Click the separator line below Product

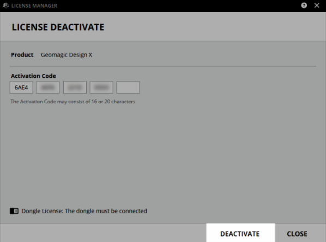[163, 66]
